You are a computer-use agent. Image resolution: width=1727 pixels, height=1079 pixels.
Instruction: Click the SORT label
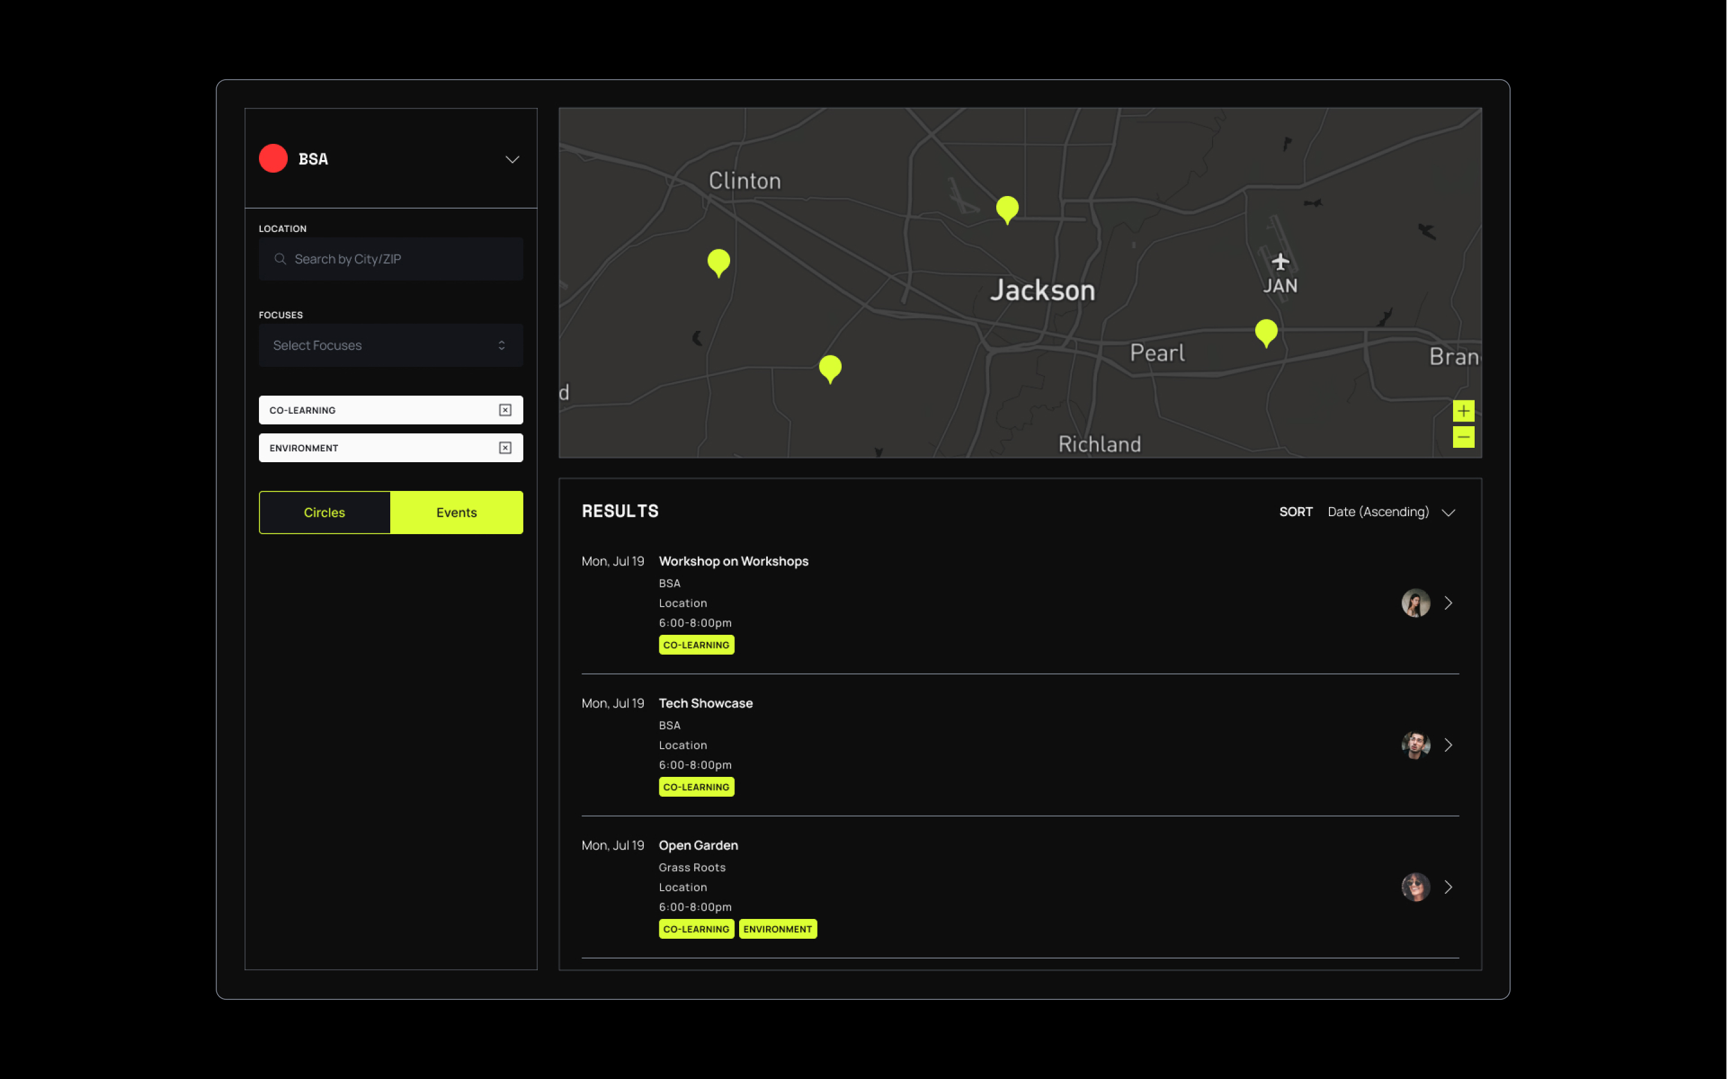(1295, 512)
